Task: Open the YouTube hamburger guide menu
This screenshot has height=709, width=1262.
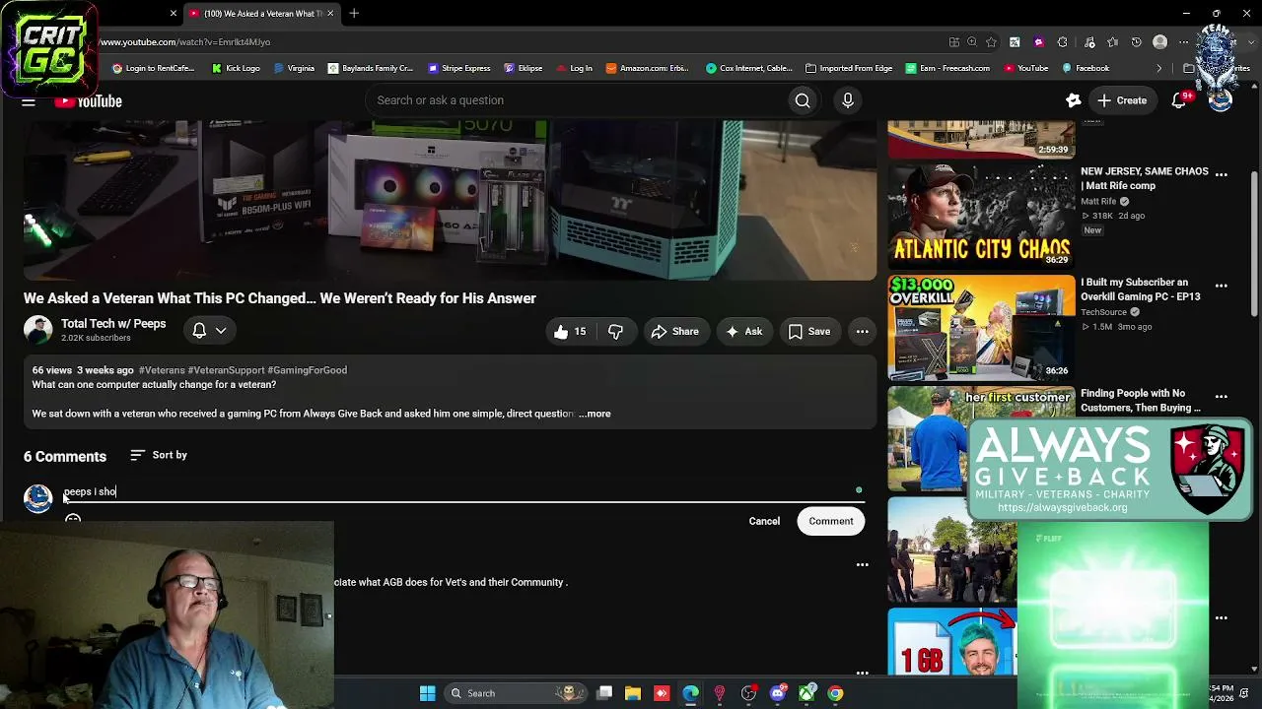Action: point(29,100)
